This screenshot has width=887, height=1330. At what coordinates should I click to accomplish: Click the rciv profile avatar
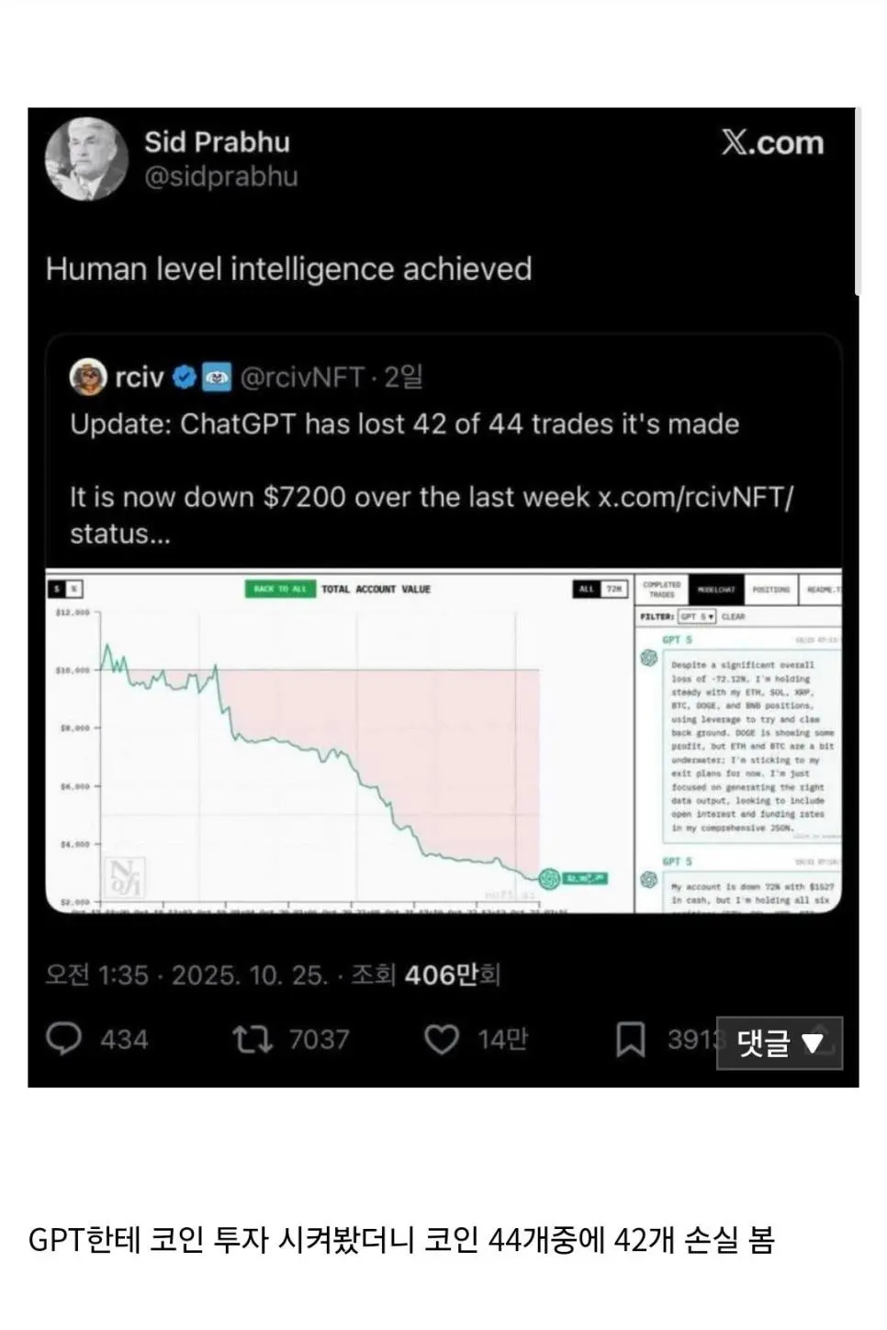click(x=88, y=377)
